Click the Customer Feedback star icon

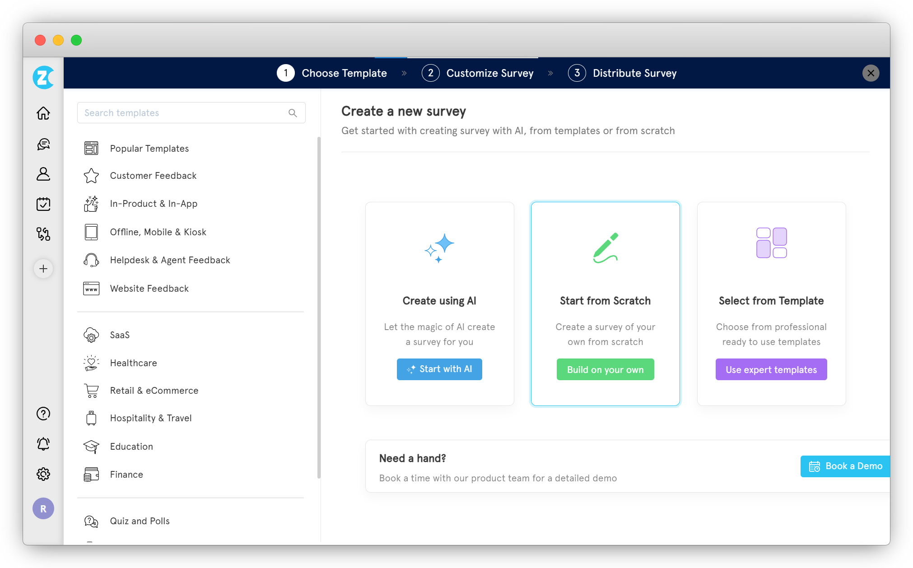point(91,176)
